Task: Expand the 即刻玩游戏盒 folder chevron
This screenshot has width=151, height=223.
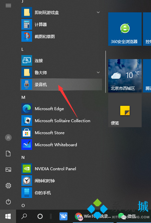Action: coord(98,12)
